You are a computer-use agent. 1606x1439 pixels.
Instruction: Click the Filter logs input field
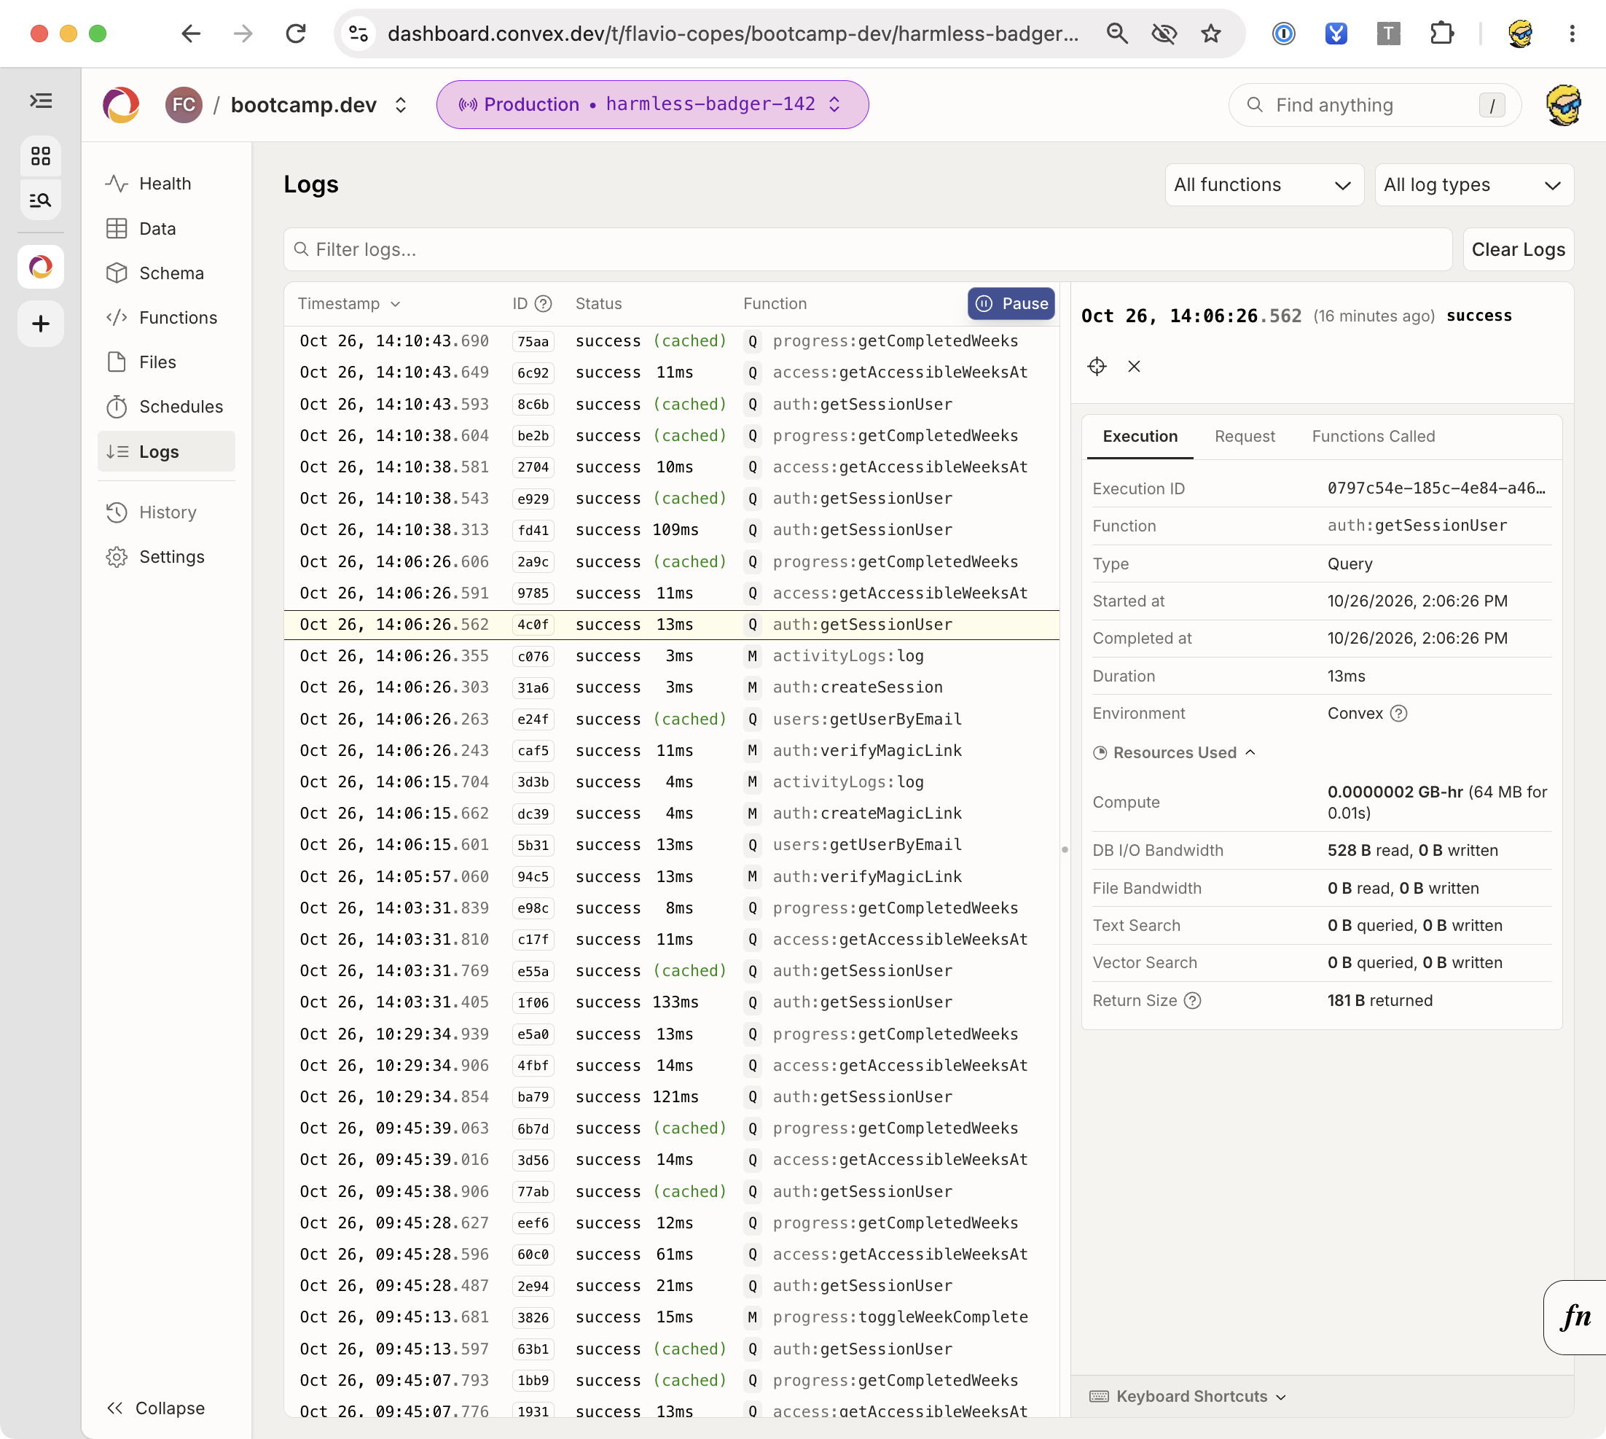(x=867, y=250)
